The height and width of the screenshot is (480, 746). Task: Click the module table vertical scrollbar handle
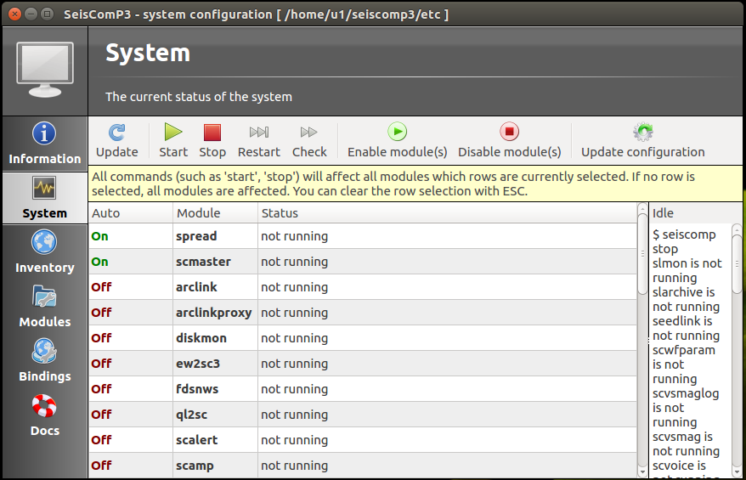(642, 253)
